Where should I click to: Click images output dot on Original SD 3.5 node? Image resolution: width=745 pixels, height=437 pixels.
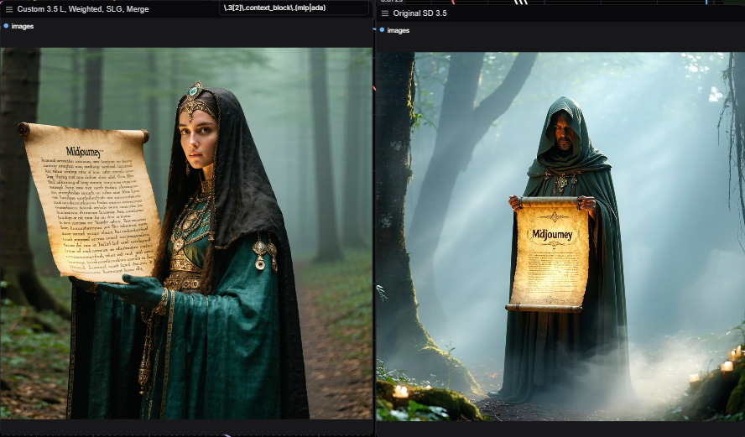[x=382, y=30]
